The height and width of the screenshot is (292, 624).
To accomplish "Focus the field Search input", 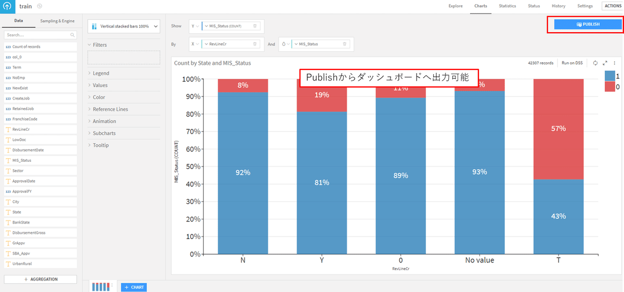I will [x=41, y=35].
